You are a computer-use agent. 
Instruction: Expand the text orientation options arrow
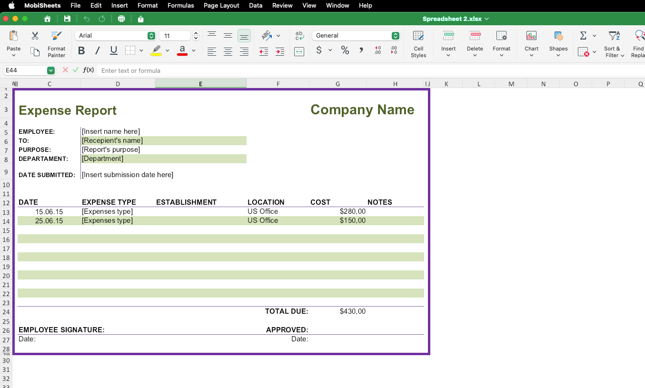pos(278,36)
